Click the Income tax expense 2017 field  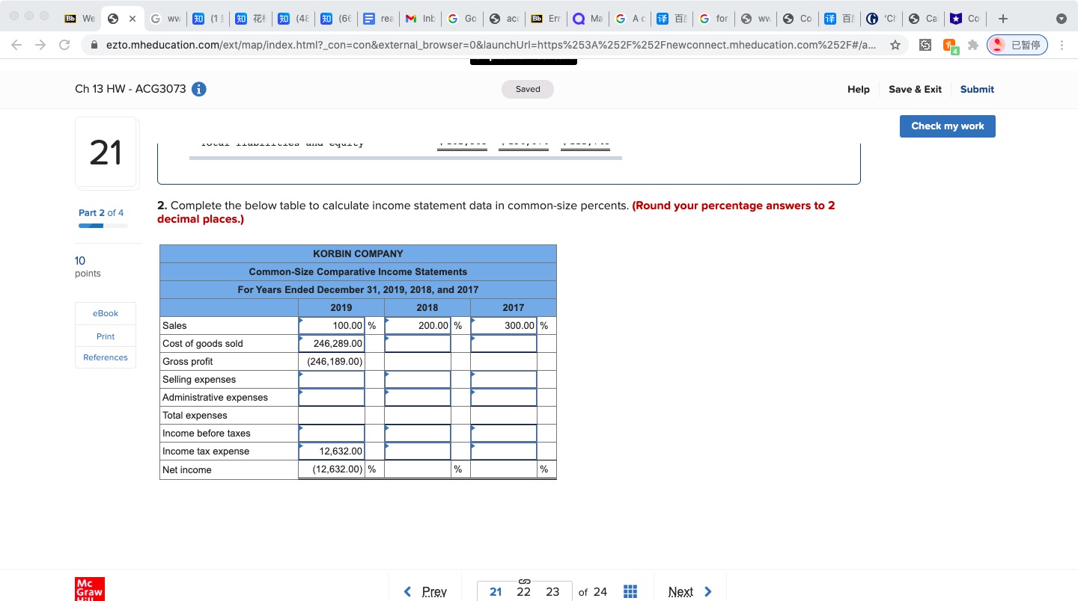tap(504, 451)
